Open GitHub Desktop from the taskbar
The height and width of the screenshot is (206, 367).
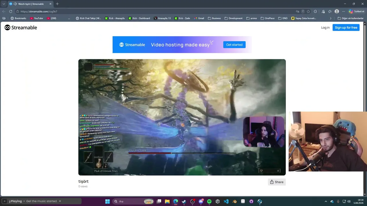pos(251,201)
